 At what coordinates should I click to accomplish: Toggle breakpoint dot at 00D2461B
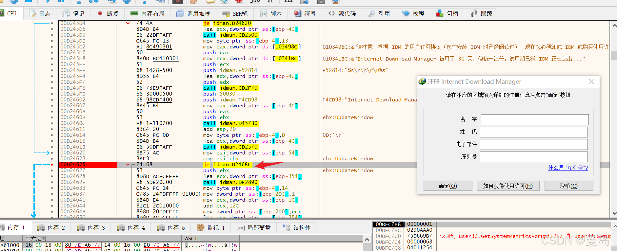pos(52,147)
